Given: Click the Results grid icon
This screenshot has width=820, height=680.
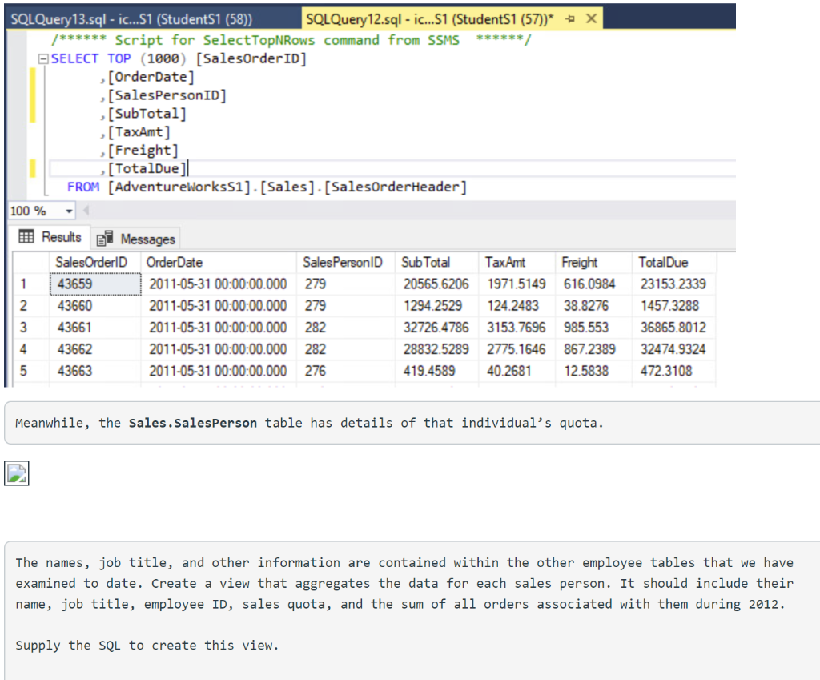Looking at the screenshot, I should pyautogui.click(x=26, y=237).
